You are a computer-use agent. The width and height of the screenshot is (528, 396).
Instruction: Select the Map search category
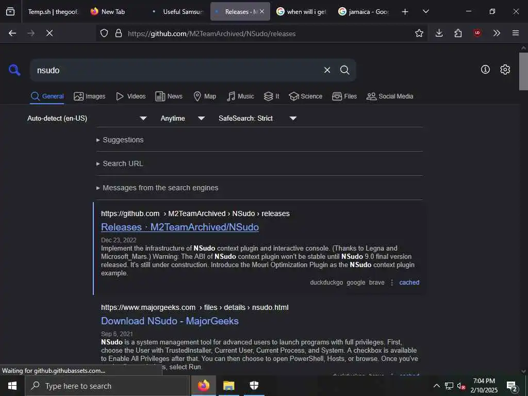coord(205,96)
